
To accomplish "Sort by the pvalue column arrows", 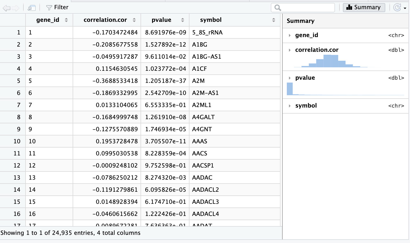I will pos(183,20).
